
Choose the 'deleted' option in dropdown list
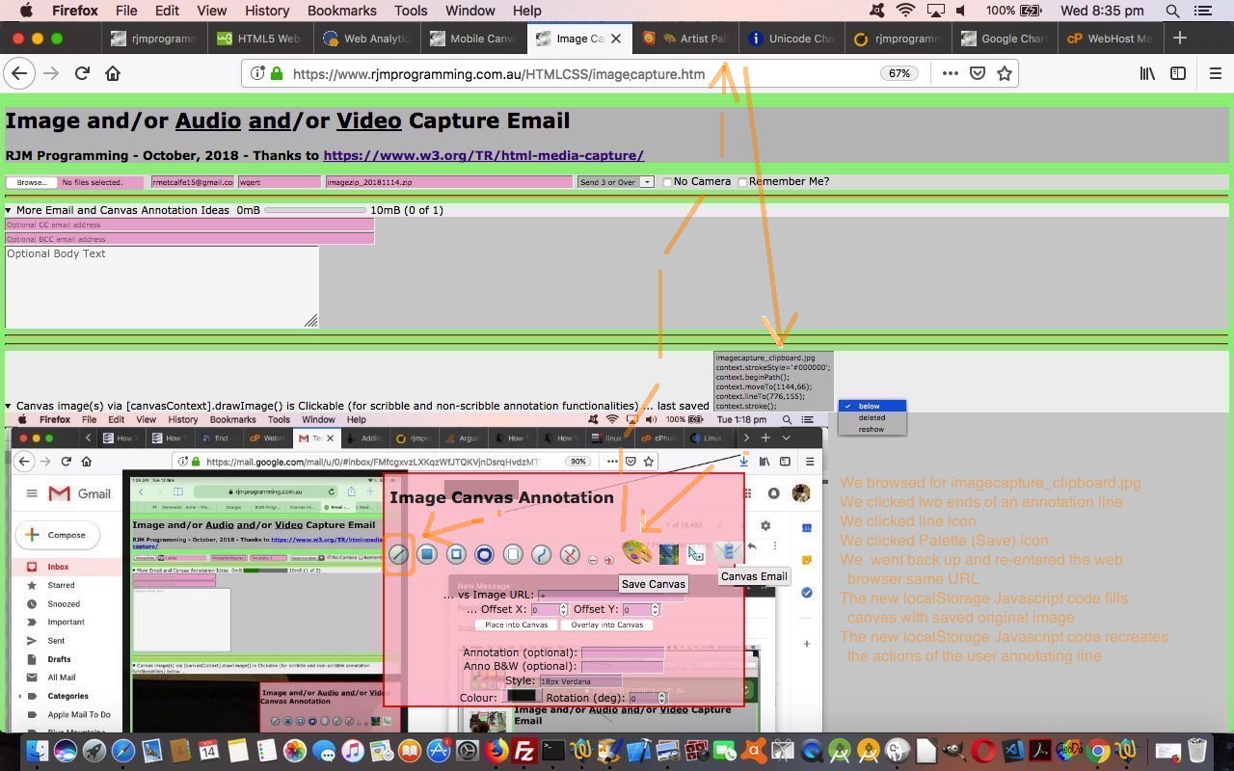[x=872, y=417]
